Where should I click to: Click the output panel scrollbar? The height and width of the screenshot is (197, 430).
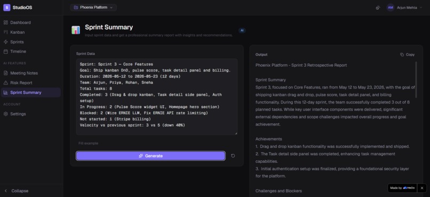pyautogui.click(x=416, y=80)
